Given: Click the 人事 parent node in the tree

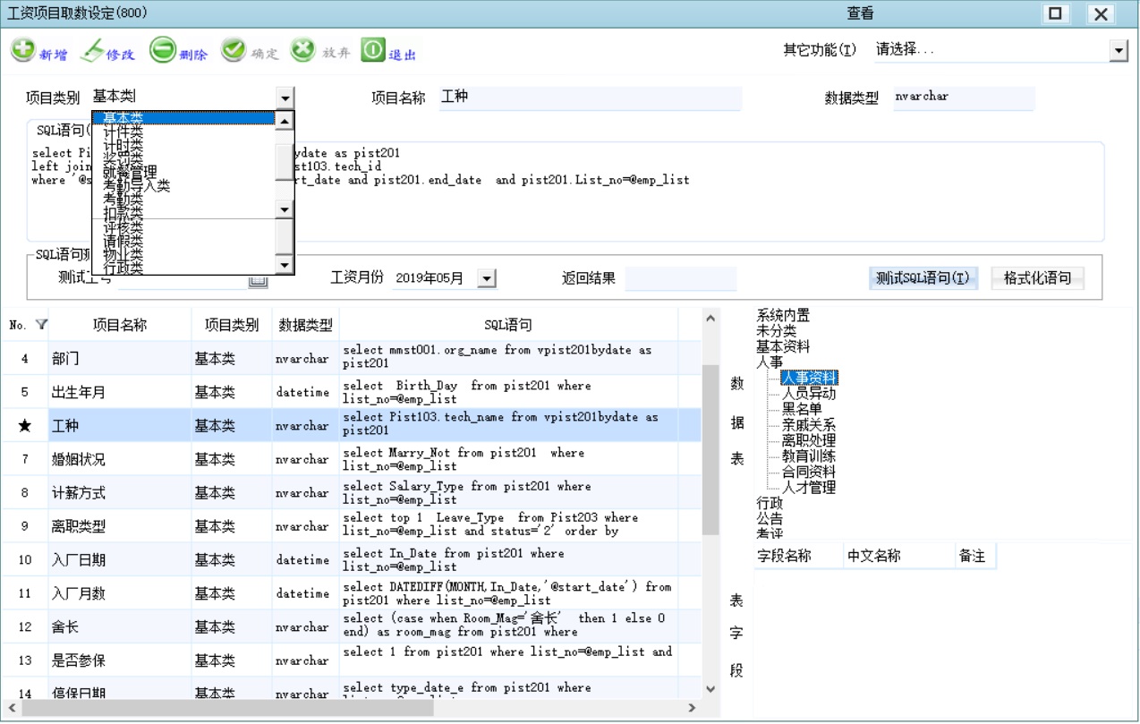Looking at the screenshot, I should [770, 362].
